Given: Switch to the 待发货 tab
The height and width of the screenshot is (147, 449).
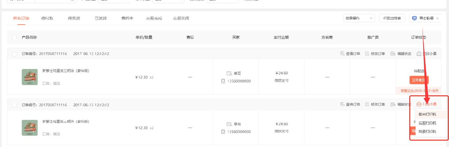Looking at the screenshot, I should point(74,18).
